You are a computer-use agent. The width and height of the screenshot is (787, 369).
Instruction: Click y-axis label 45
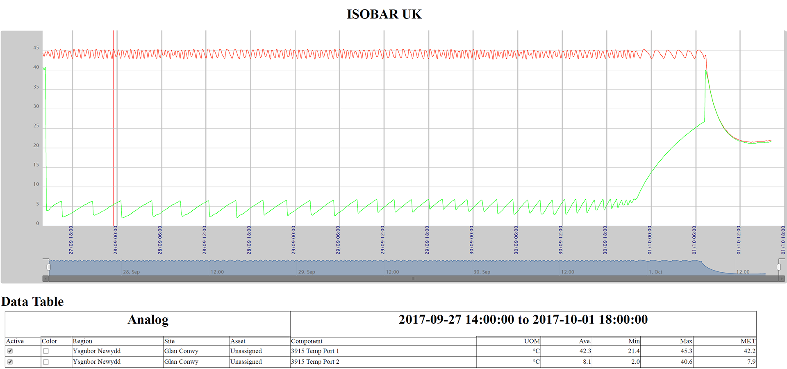36,48
